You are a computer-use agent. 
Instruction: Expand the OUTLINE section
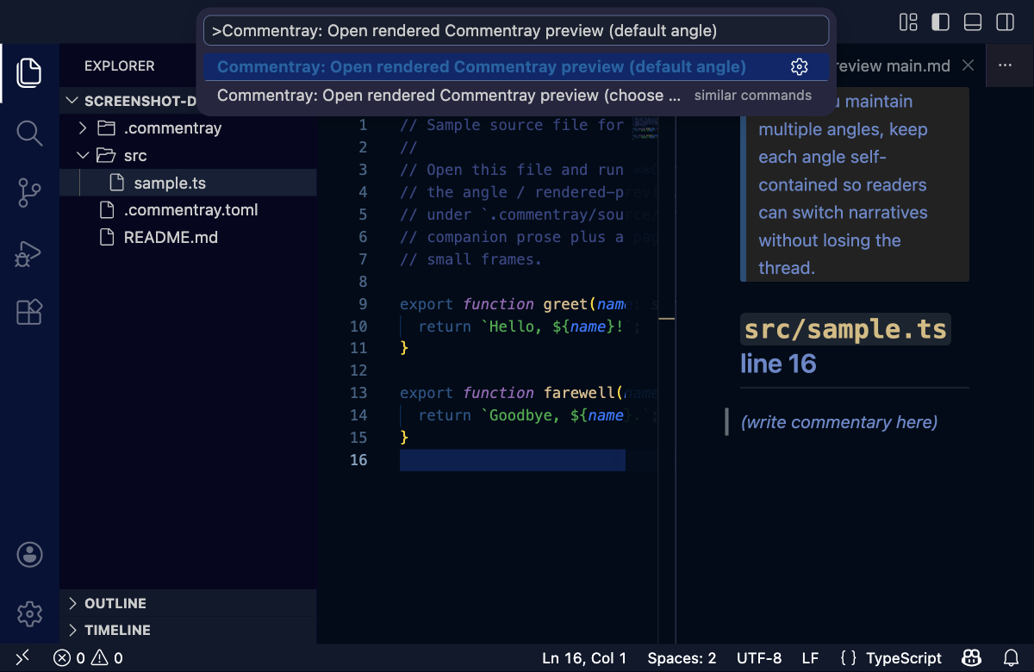[x=188, y=603]
